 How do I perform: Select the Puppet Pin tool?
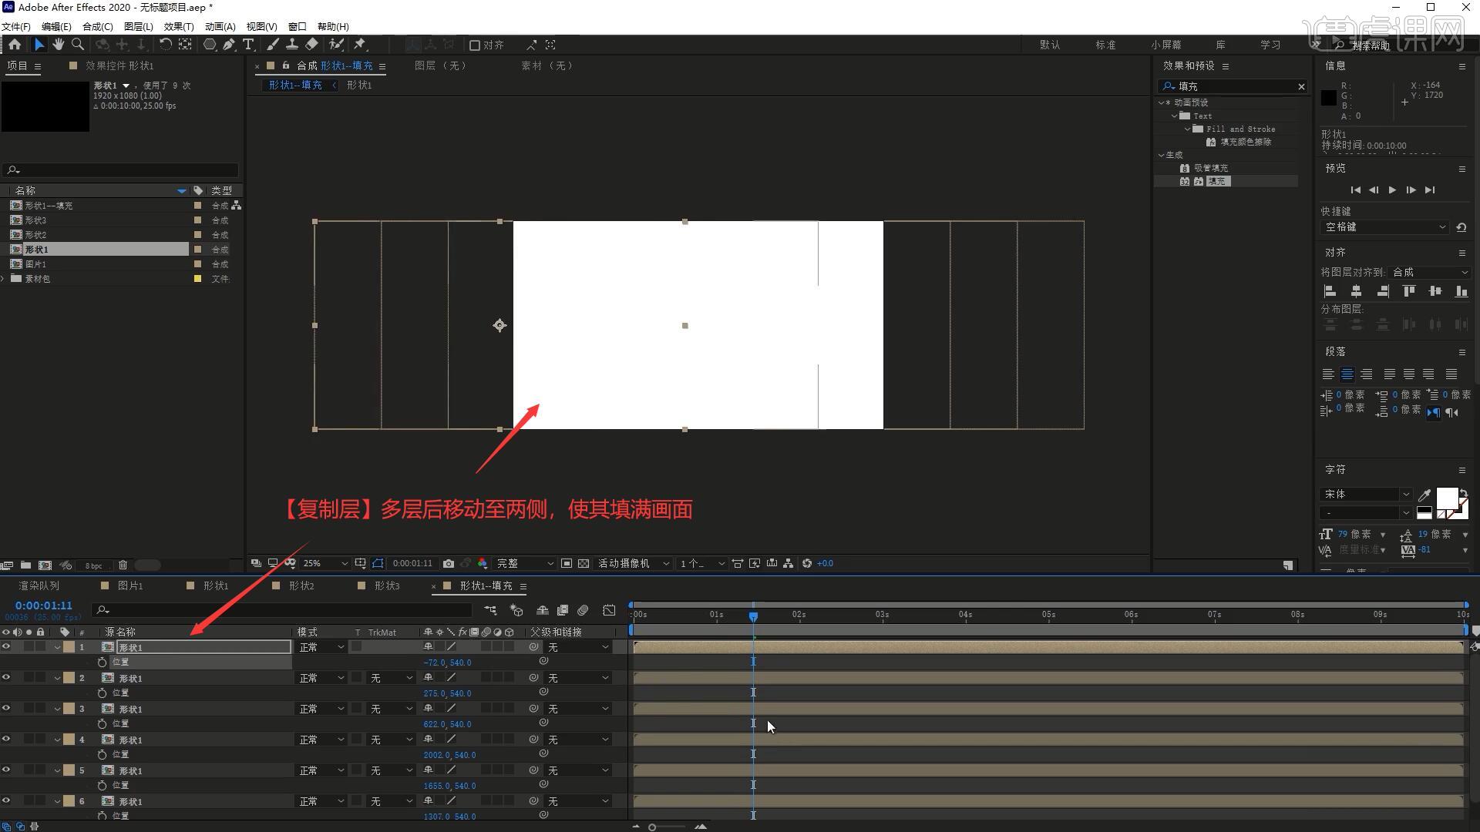click(x=360, y=45)
